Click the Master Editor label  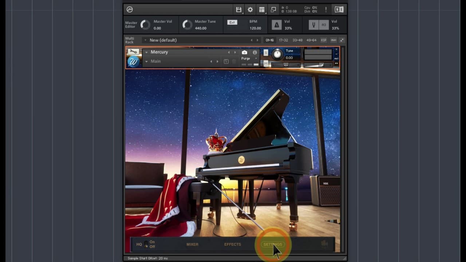click(x=131, y=24)
